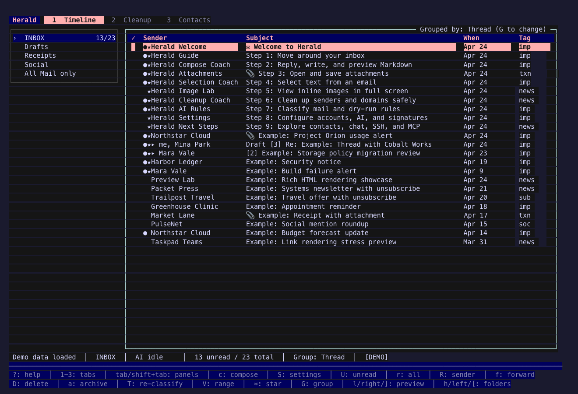
Task: Click the star marker beside Herald Settings
Action: [149, 118]
